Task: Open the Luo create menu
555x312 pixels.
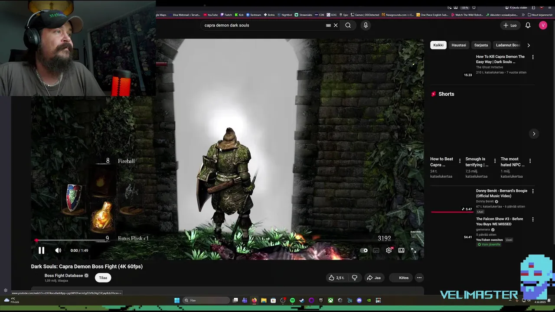Action: pos(510,25)
